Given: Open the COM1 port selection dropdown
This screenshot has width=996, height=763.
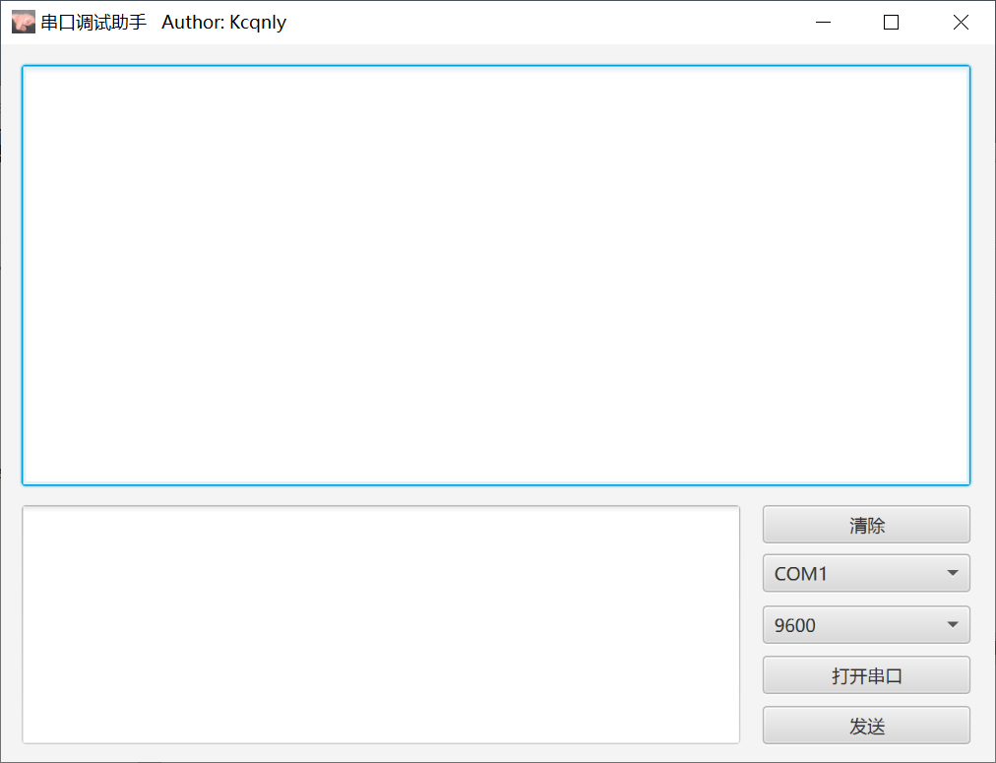Looking at the screenshot, I should pyautogui.click(x=866, y=573).
